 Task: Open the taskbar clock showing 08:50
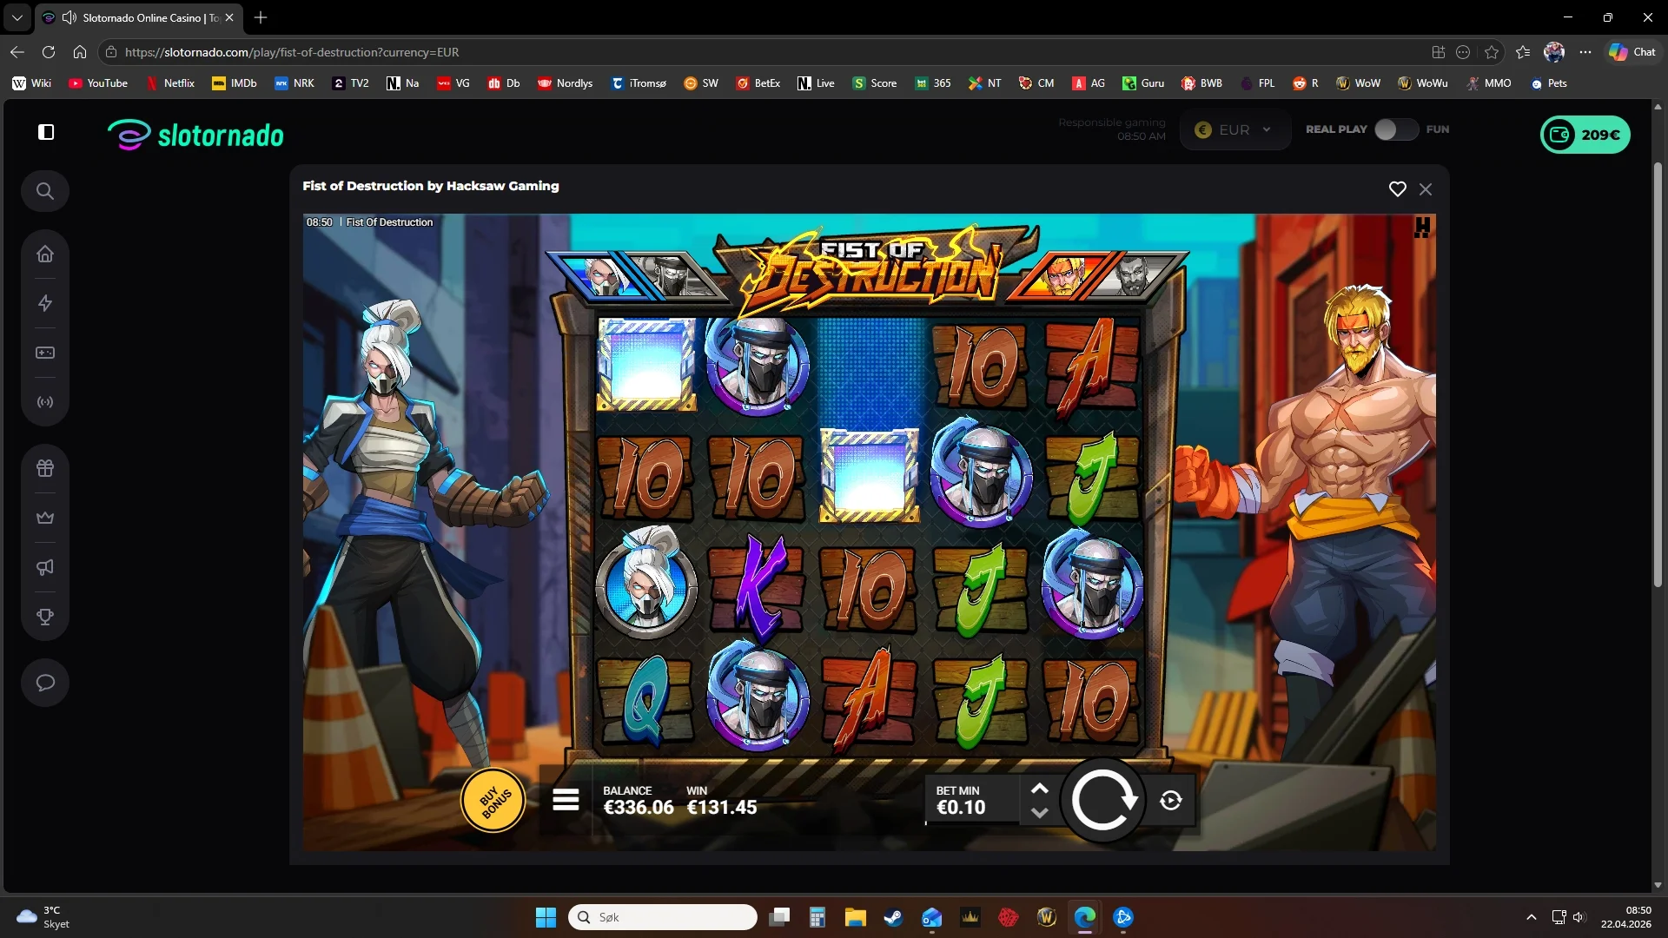(1626, 917)
